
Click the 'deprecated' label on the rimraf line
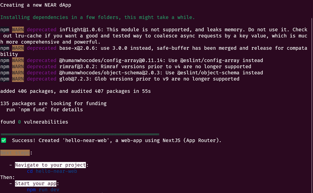(42, 66)
